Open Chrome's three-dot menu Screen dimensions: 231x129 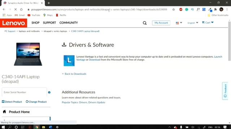click(x=227, y=9)
